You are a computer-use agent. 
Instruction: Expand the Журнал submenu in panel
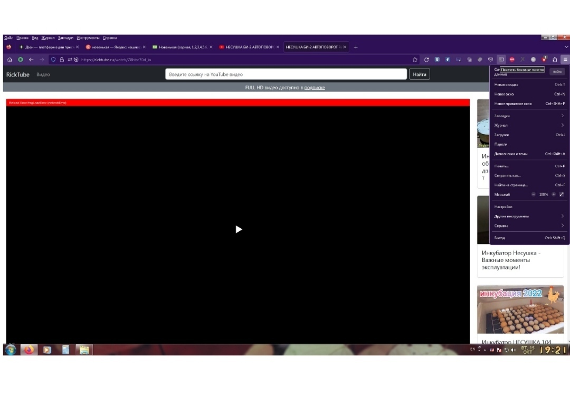point(529,126)
